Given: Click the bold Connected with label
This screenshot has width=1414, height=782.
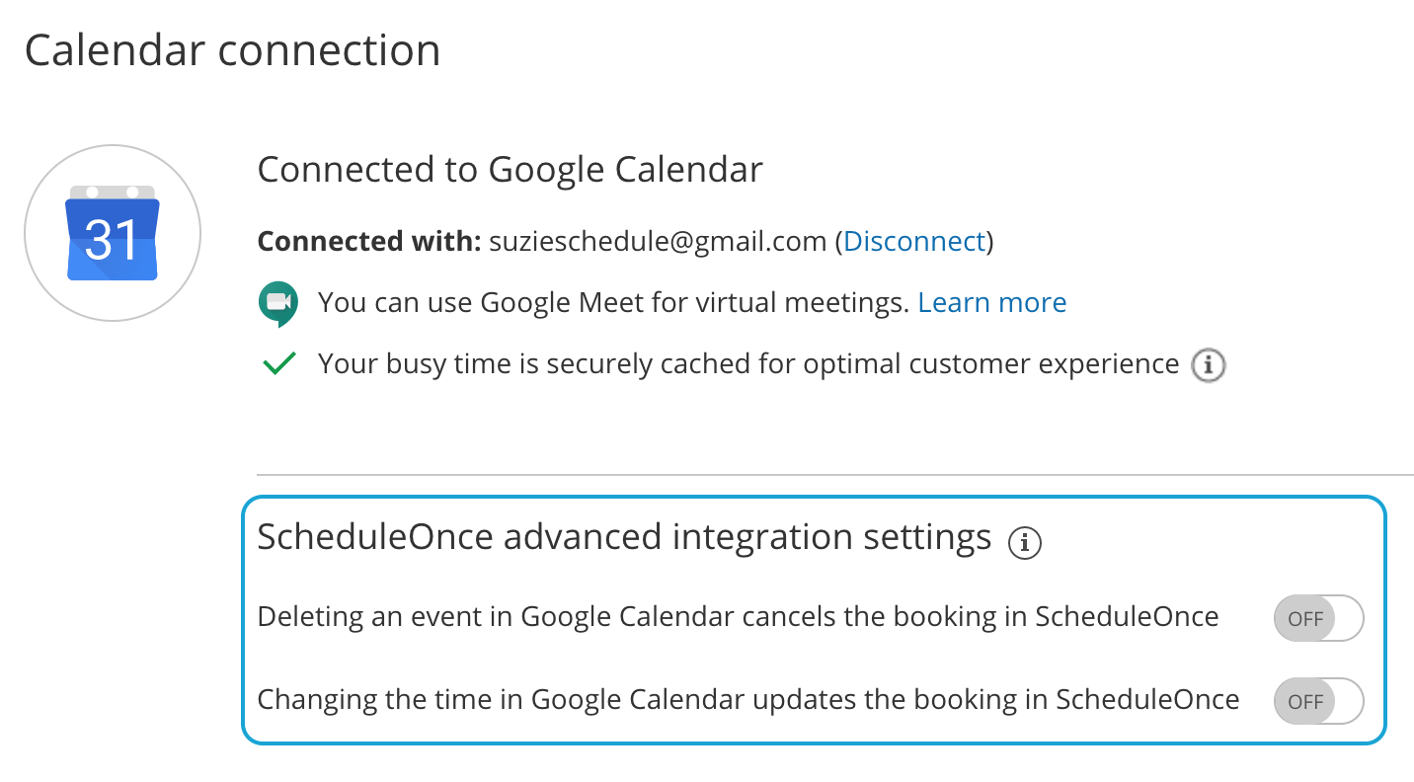Looking at the screenshot, I should [369, 242].
